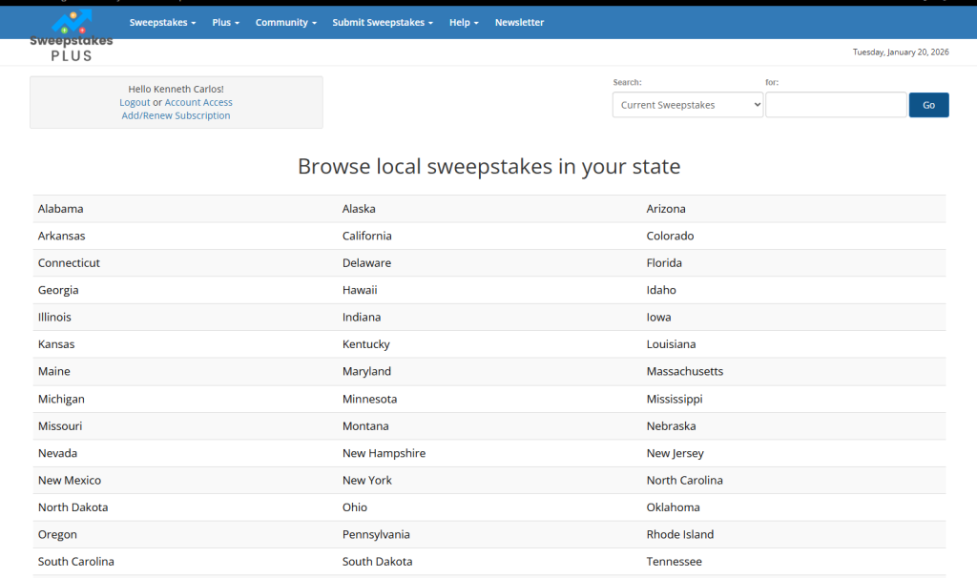Select Tennessee from the state list
Viewport: 977px width, 578px height.
tap(674, 561)
